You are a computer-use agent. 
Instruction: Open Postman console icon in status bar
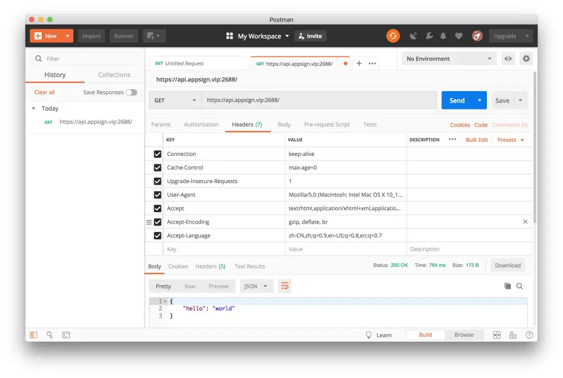66,335
